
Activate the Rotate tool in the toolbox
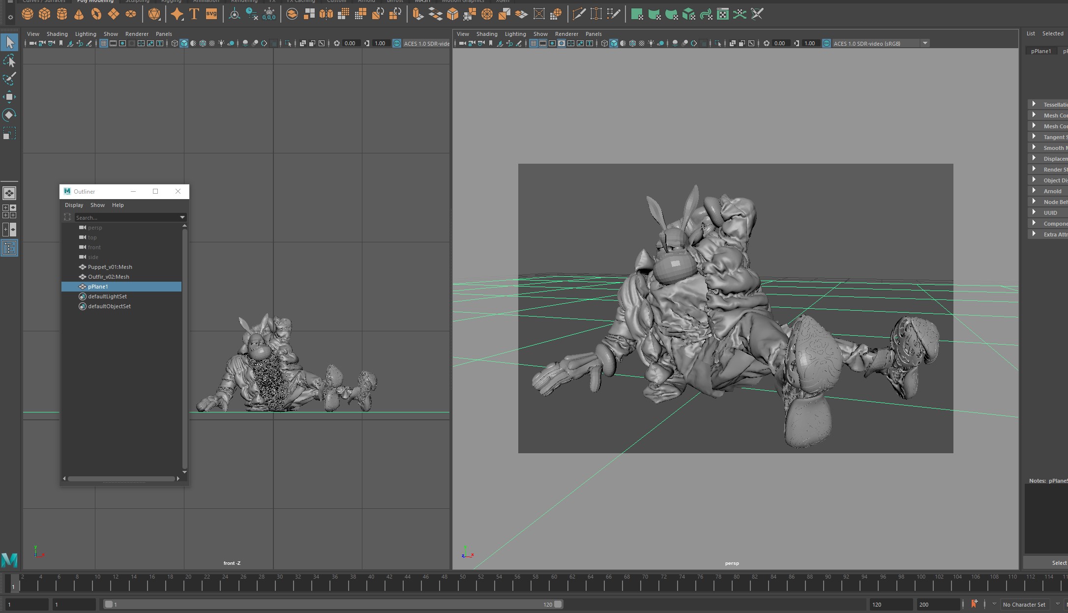coord(9,115)
